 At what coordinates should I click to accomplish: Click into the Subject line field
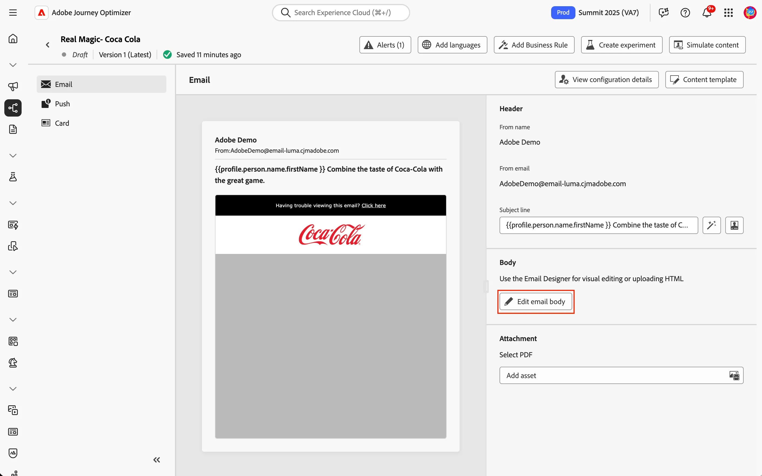coord(599,225)
